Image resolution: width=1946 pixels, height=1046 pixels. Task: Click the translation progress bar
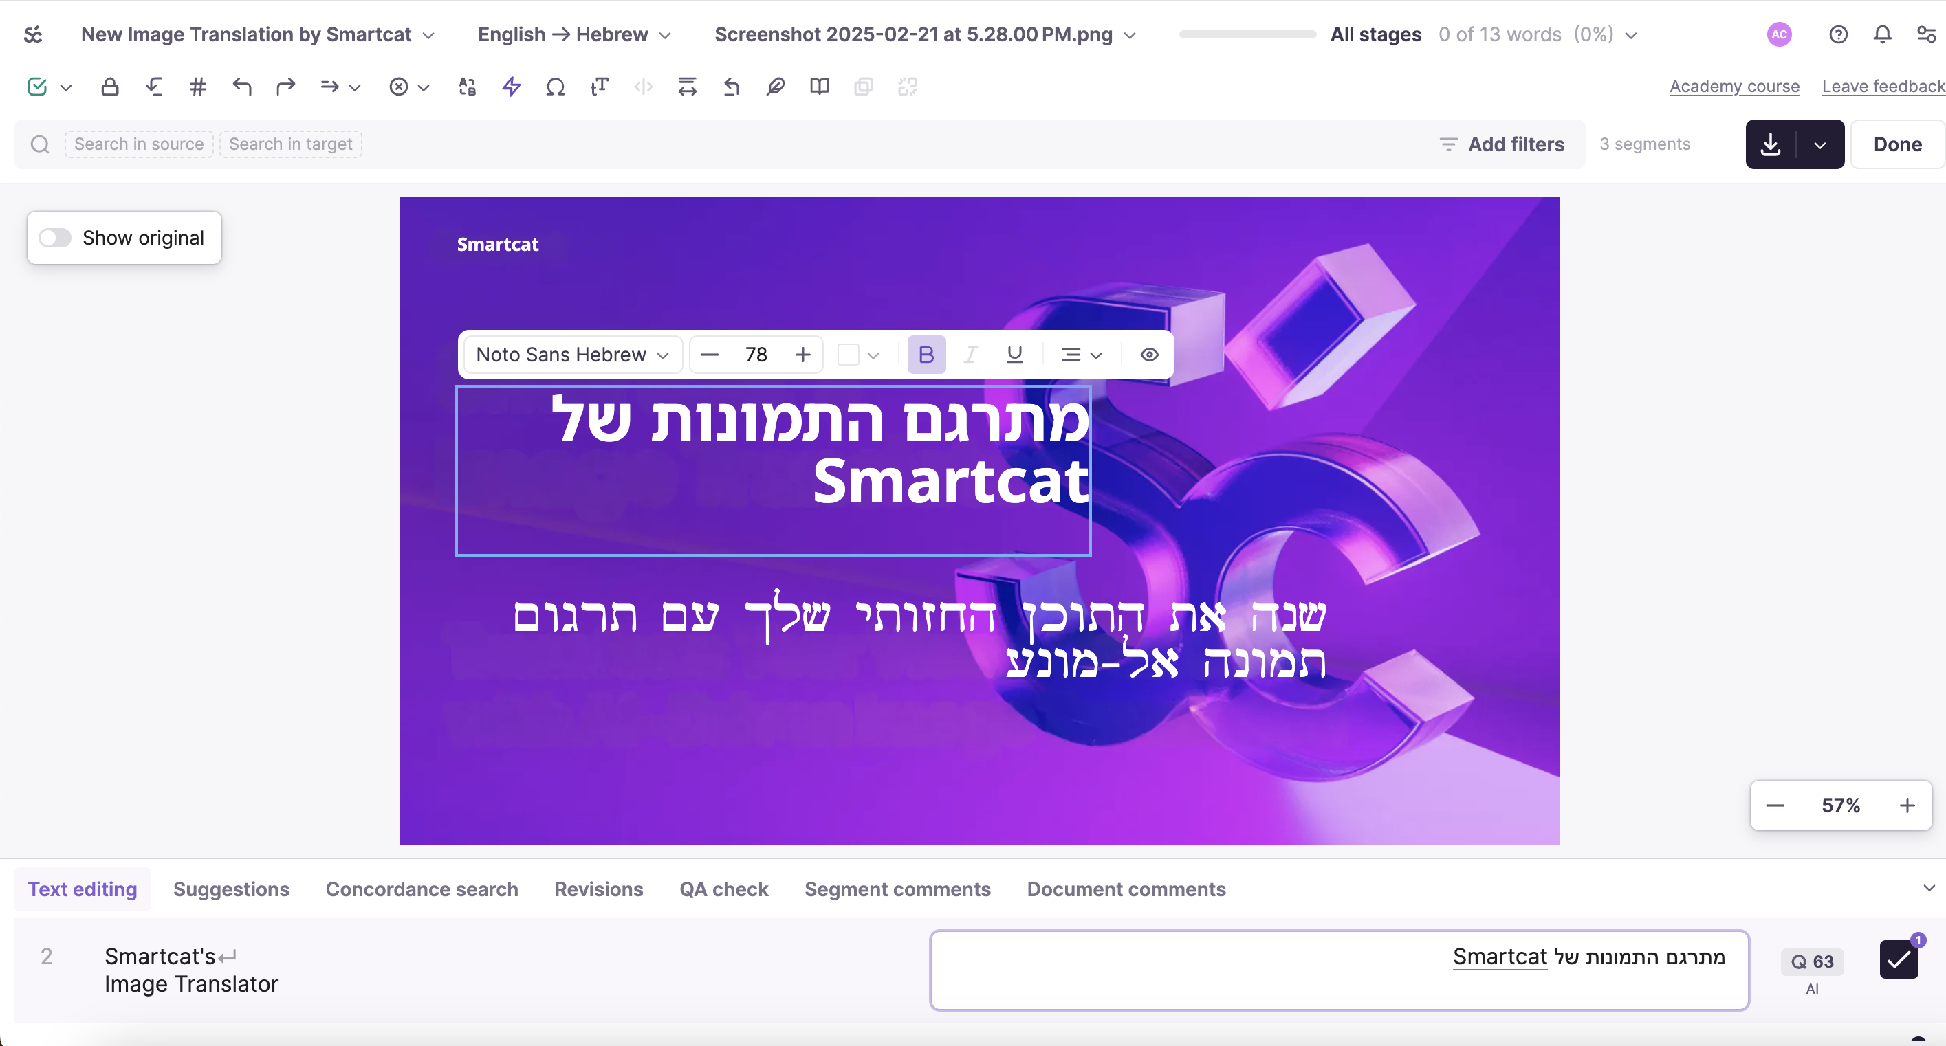point(1247,35)
